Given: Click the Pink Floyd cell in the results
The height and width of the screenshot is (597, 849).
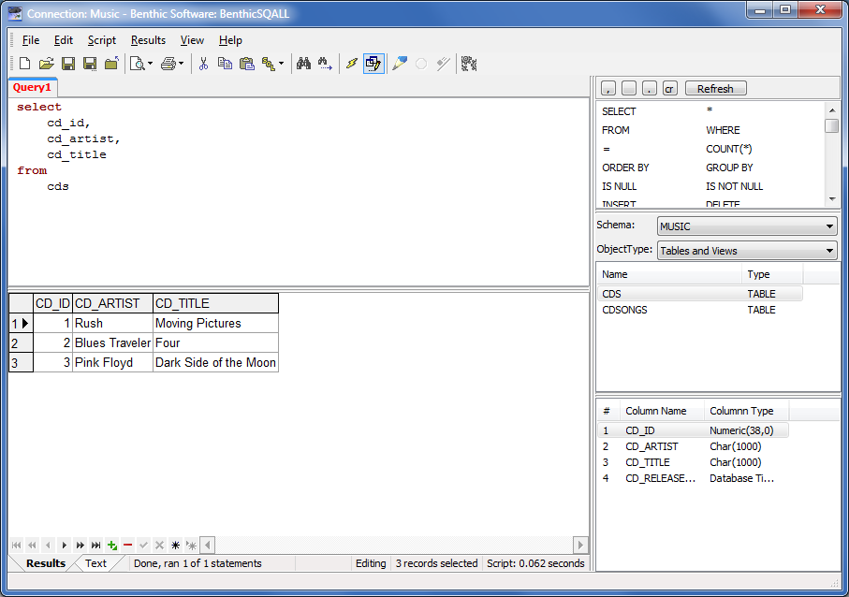Looking at the screenshot, I should [104, 362].
